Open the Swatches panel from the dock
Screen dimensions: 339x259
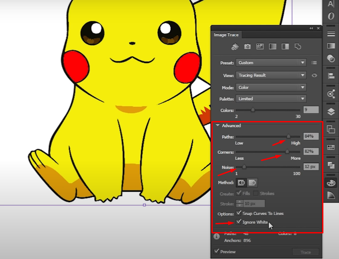tap(331, 148)
